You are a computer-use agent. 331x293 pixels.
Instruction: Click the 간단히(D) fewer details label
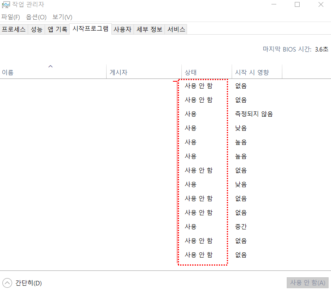(x=29, y=283)
